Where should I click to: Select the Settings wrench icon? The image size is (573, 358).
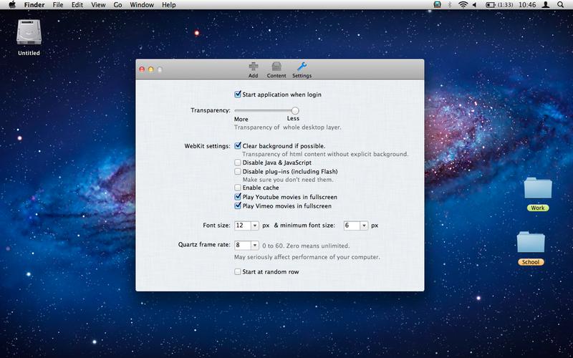coord(302,67)
